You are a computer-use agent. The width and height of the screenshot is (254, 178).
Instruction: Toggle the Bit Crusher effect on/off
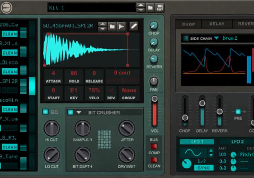[x=70, y=112]
